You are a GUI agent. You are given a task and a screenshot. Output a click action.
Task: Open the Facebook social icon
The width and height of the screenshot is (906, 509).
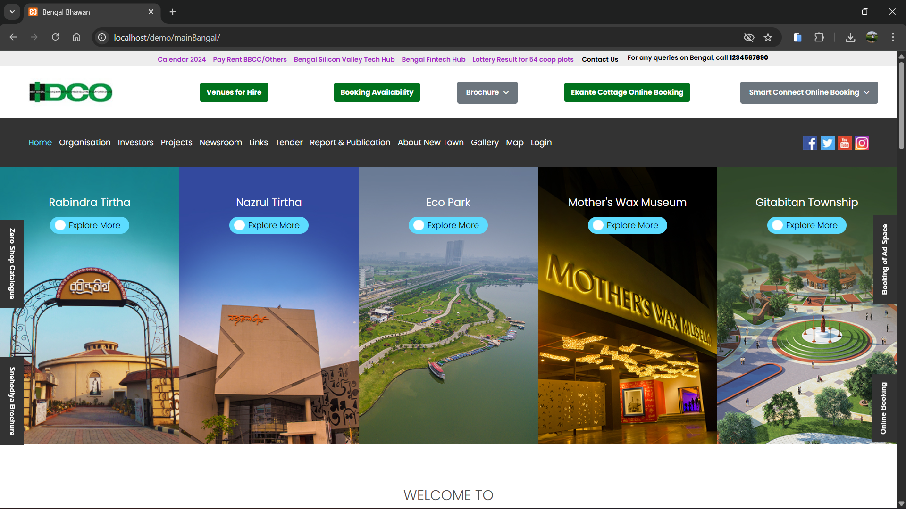click(x=810, y=143)
